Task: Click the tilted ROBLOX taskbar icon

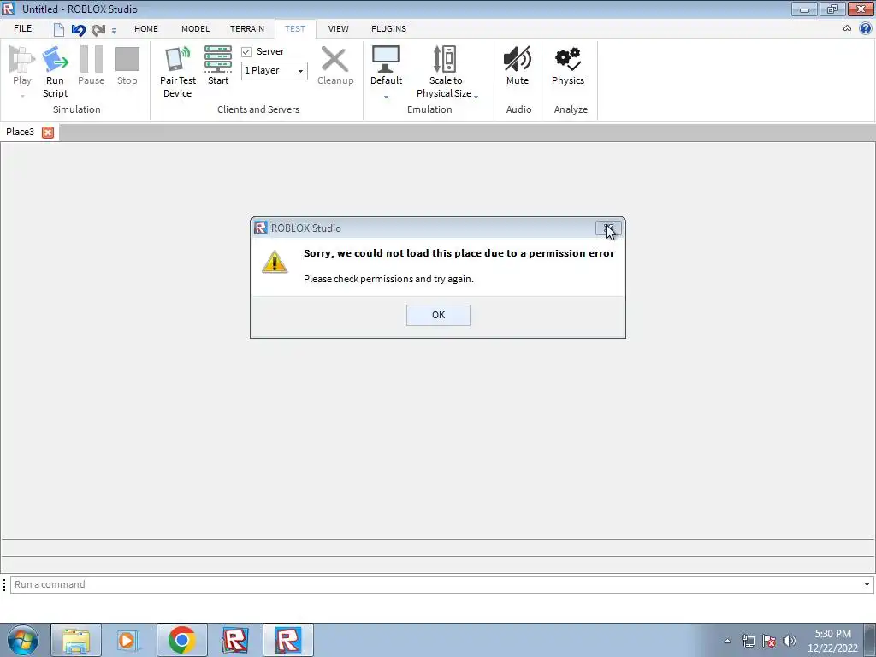Action: [234, 640]
